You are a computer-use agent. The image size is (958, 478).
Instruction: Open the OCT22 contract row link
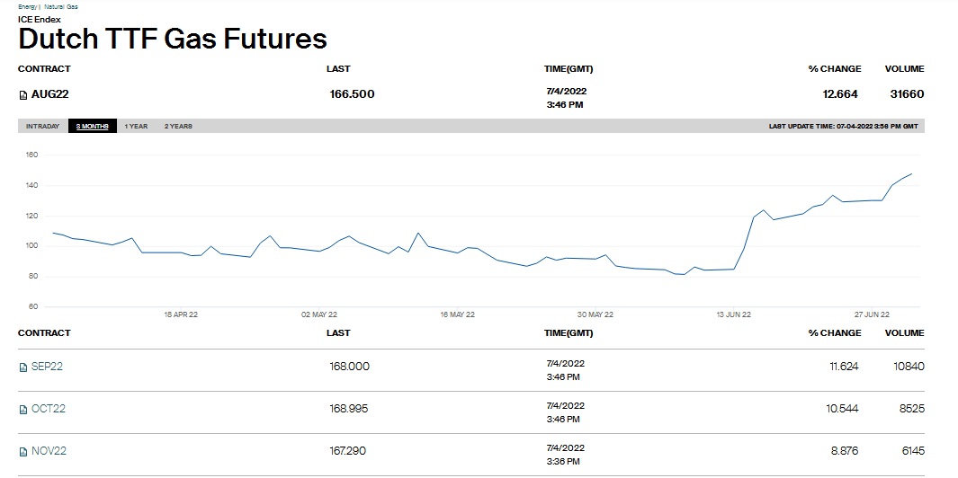(x=49, y=409)
